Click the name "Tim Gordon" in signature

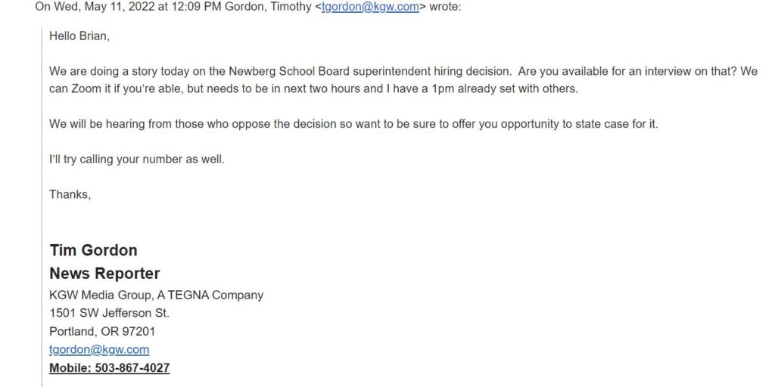pos(93,250)
